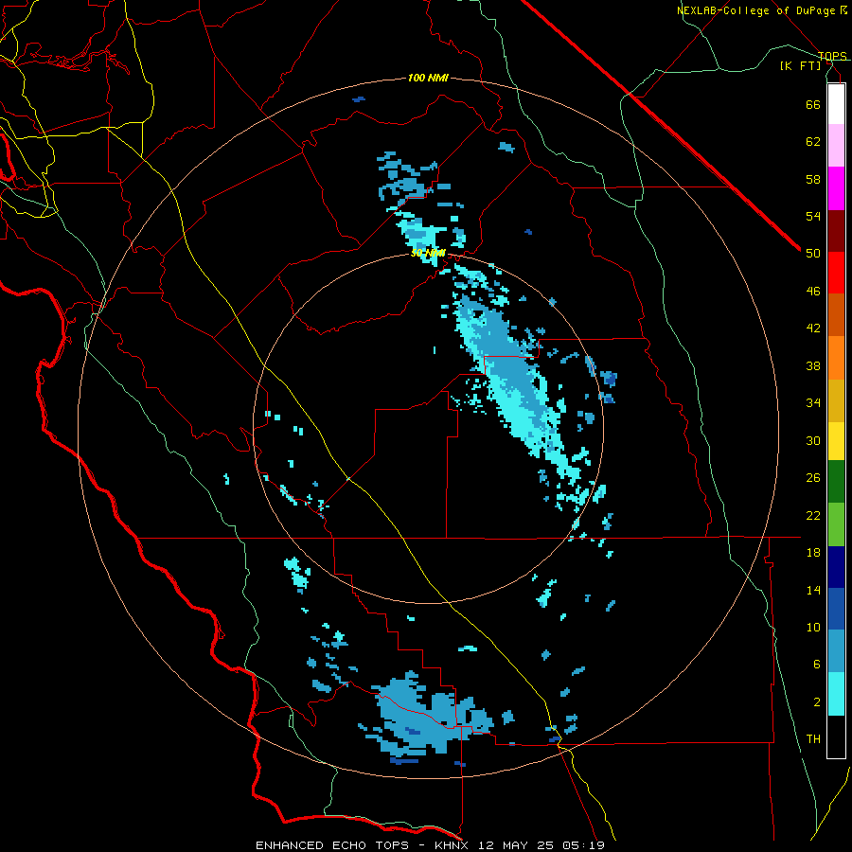Click the "10" legend label

pos(813,628)
